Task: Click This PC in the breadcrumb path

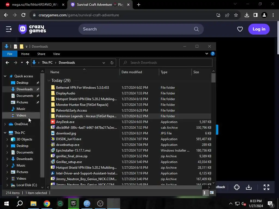Action: coord(47,63)
